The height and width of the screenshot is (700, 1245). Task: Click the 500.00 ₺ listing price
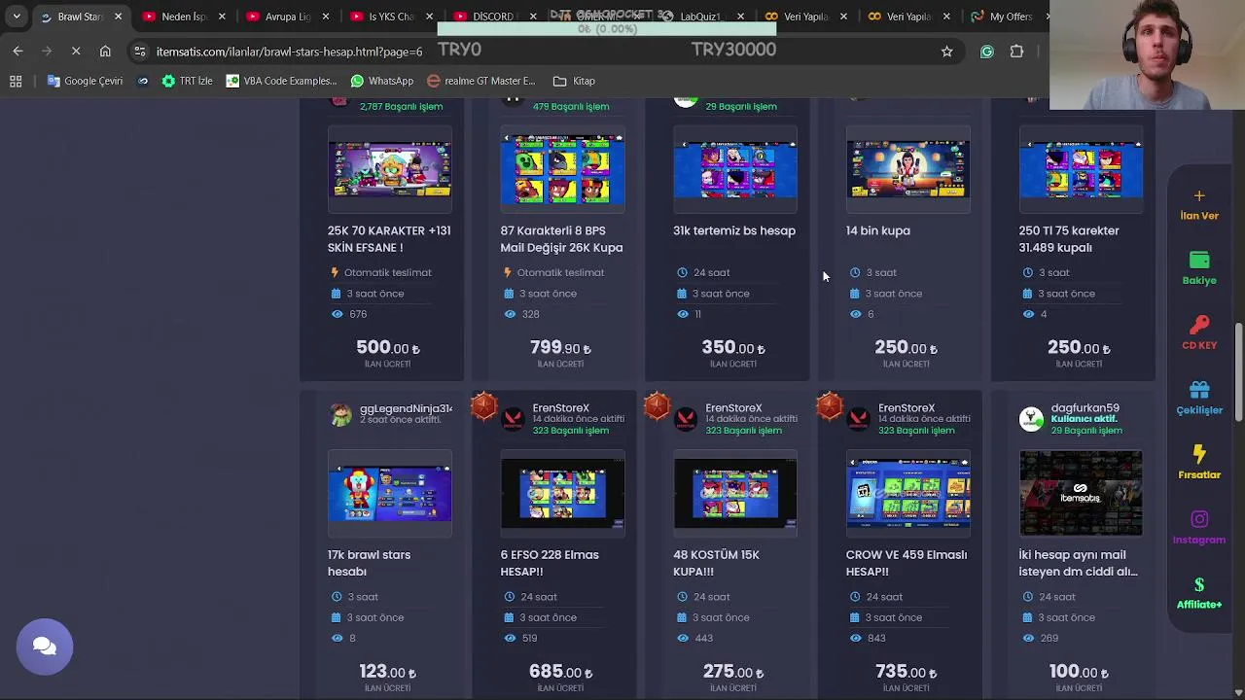point(388,347)
